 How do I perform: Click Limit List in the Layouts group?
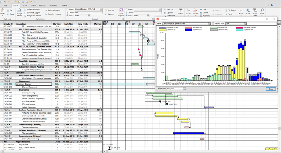[110, 10]
